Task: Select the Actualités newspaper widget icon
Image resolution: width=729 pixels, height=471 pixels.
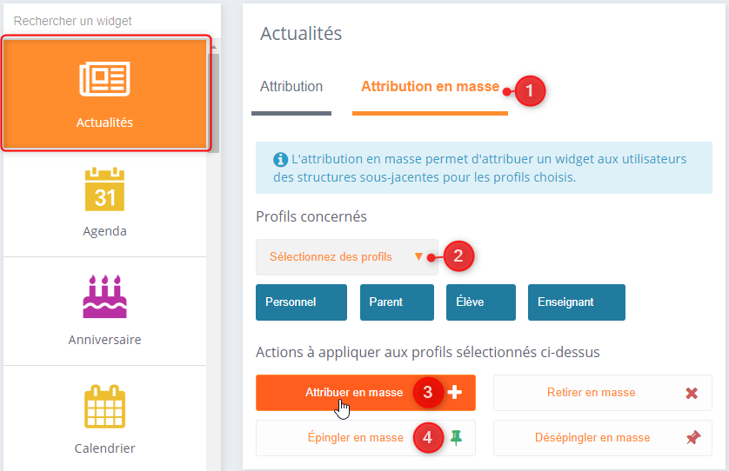Action: click(x=104, y=79)
